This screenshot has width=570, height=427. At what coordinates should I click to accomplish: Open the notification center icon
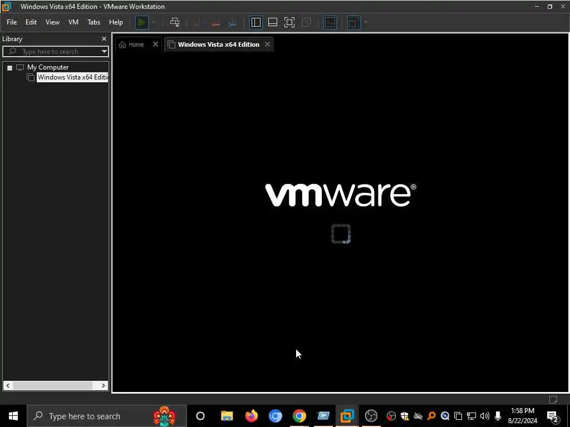(553, 416)
